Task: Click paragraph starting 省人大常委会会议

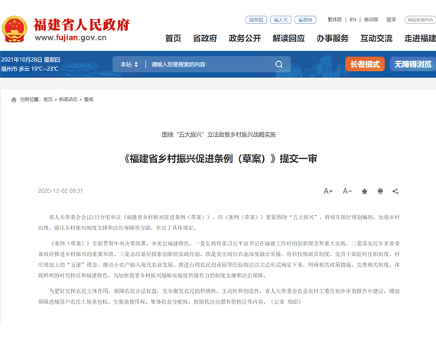Action: click(219, 223)
